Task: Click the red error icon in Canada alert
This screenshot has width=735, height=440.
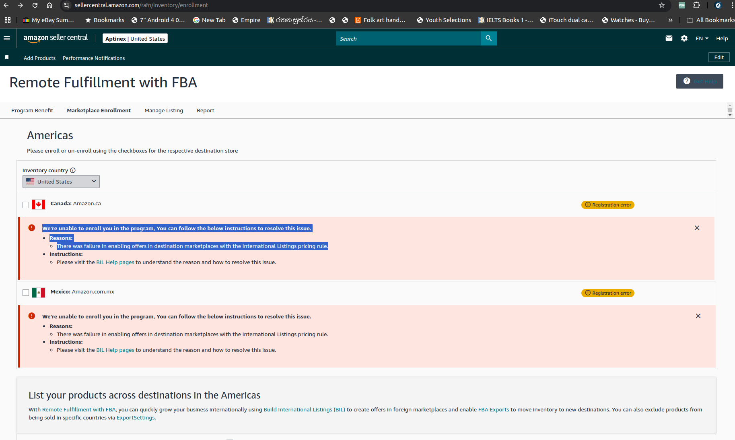Action: (x=32, y=228)
